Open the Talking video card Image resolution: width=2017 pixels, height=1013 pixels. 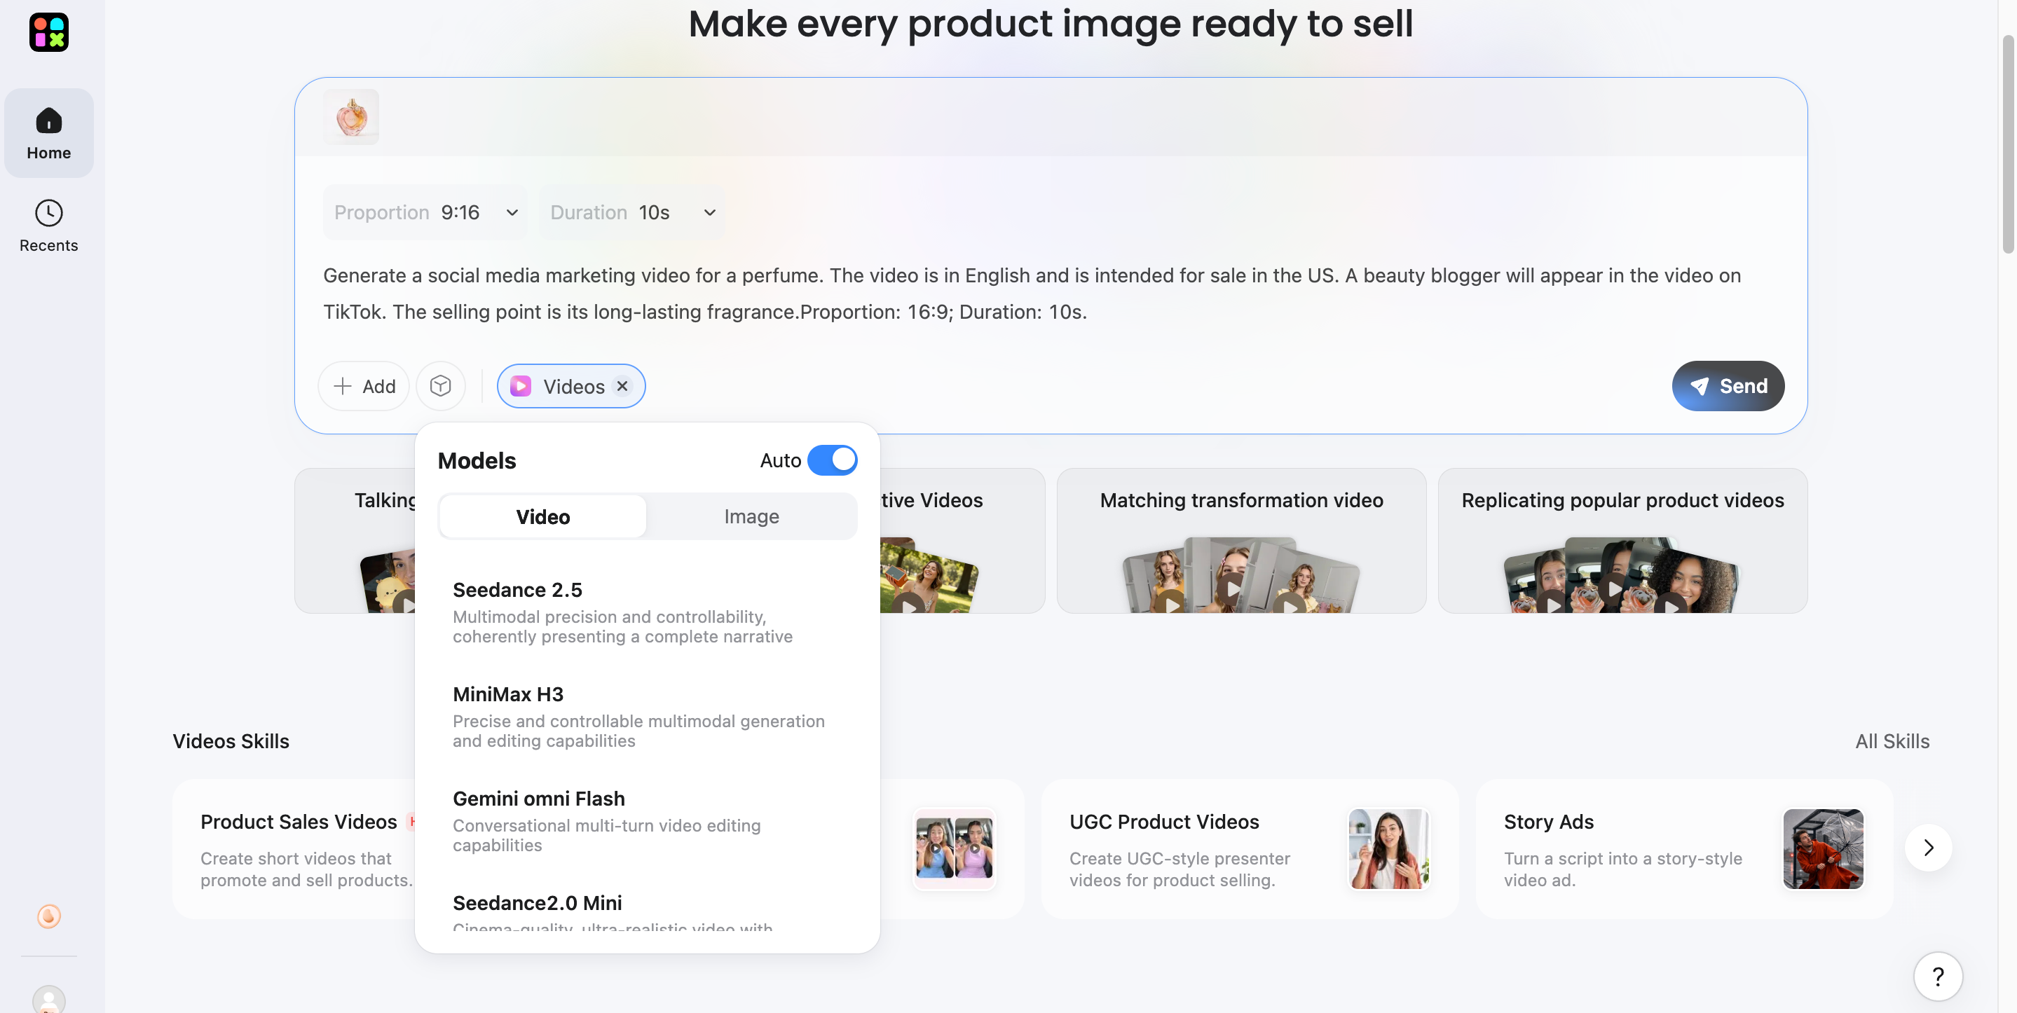point(355,541)
